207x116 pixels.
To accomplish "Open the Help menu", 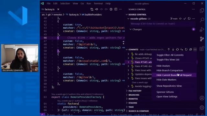I will [x=108, y=4].
